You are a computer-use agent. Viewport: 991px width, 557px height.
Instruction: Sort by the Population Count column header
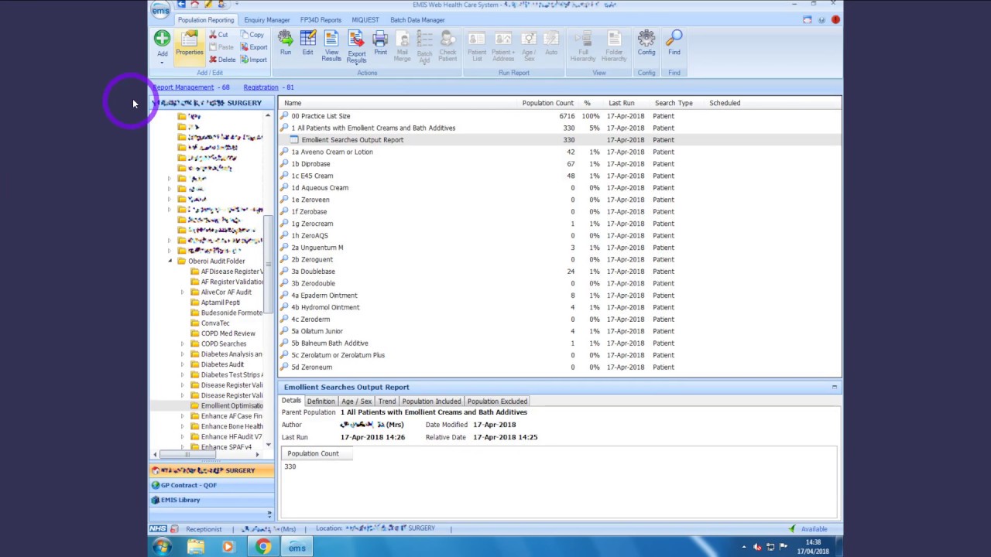click(547, 103)
